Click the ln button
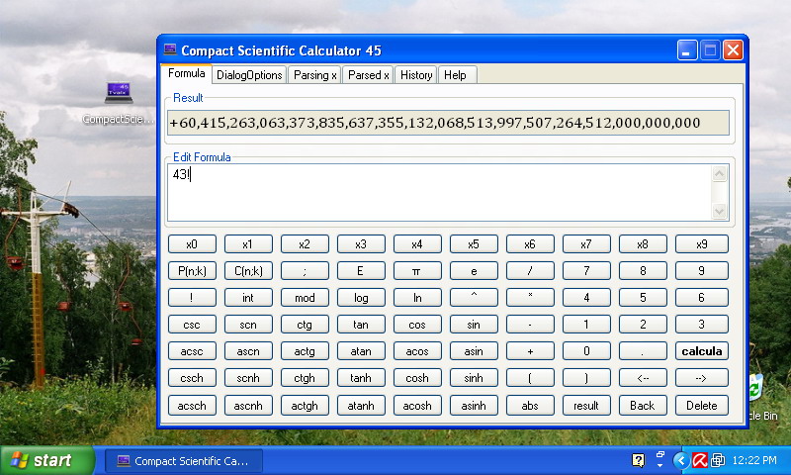This screenshot has height=475, width=791. (x=417, y=297)
